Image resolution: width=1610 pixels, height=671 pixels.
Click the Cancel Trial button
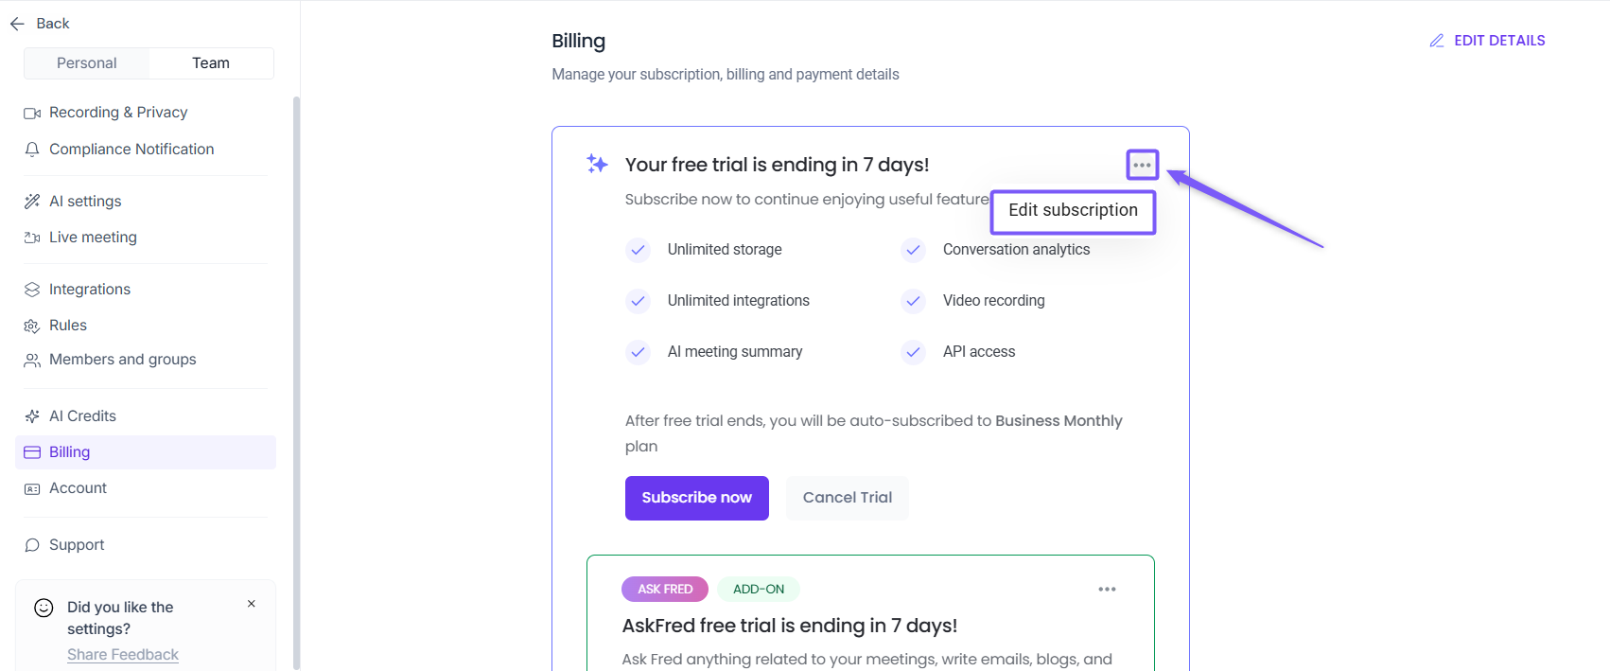847,498
